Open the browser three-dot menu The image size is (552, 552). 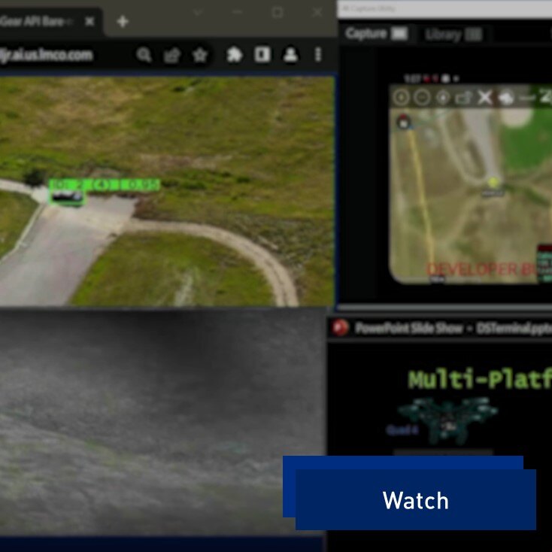(x=318, y=55)
